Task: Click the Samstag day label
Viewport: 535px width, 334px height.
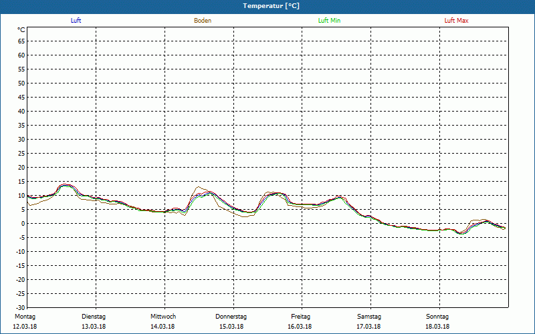Action: point(369,317)
